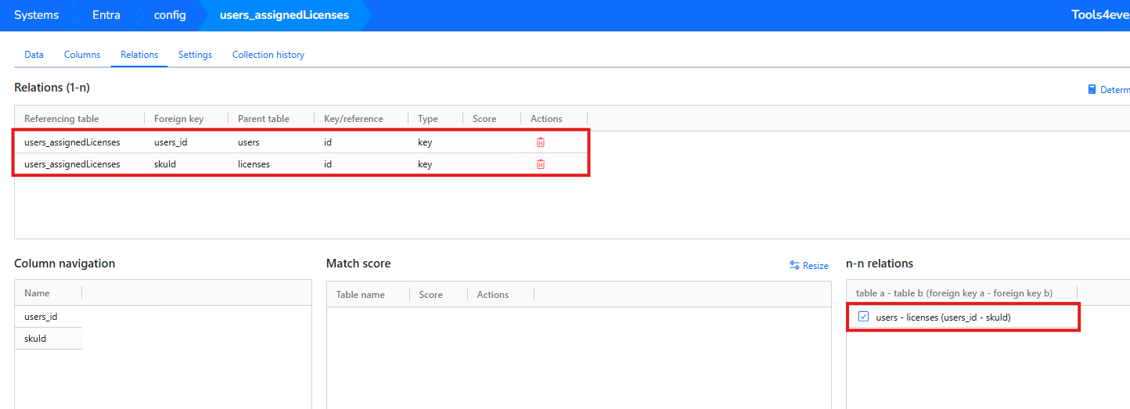Click foreign key cell 'users_id' in relations

[171, 142]
